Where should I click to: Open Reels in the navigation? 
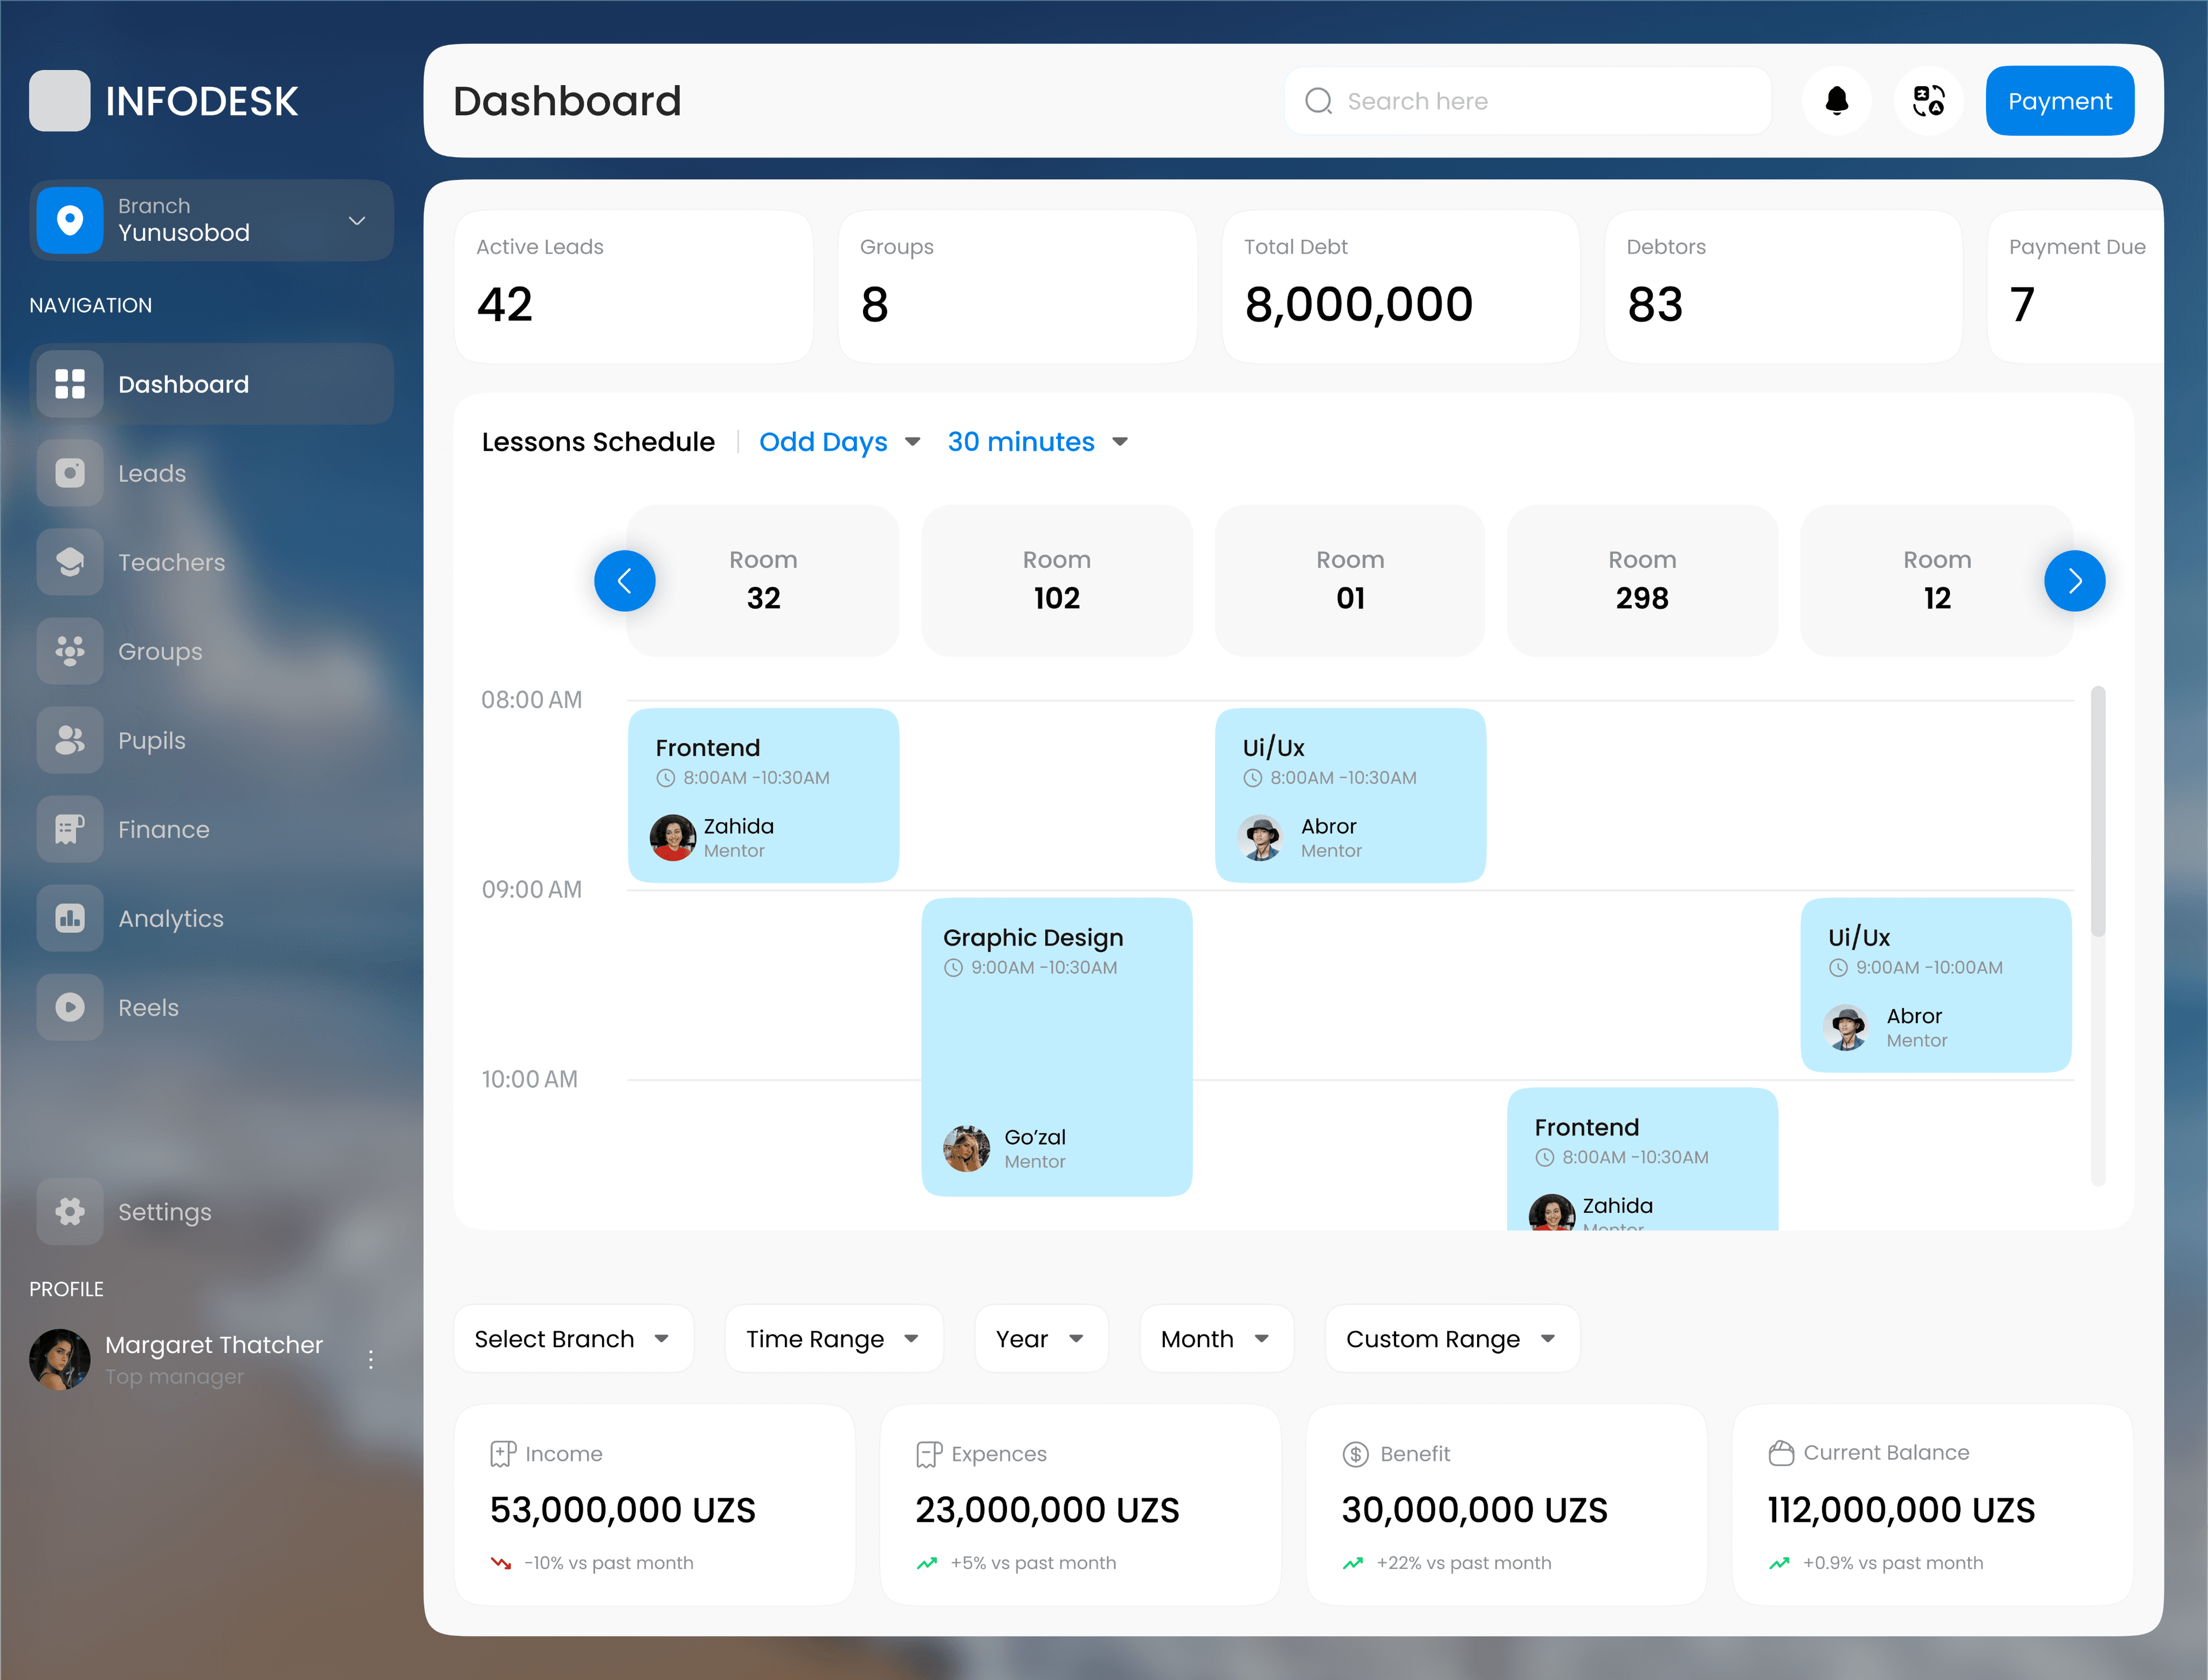[212, 1007]
